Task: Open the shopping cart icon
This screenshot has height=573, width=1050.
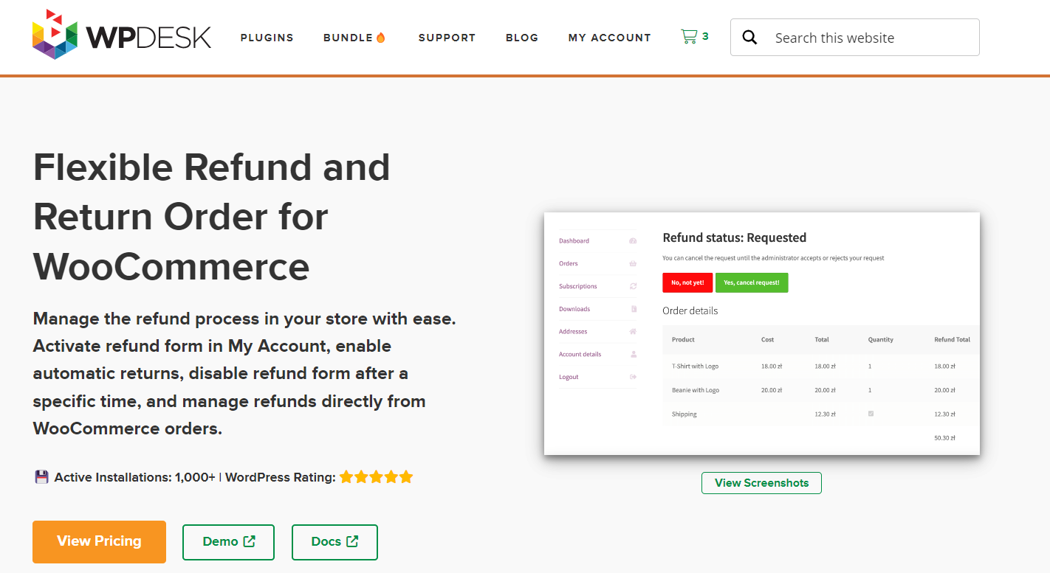Action: tap(689, 36)
